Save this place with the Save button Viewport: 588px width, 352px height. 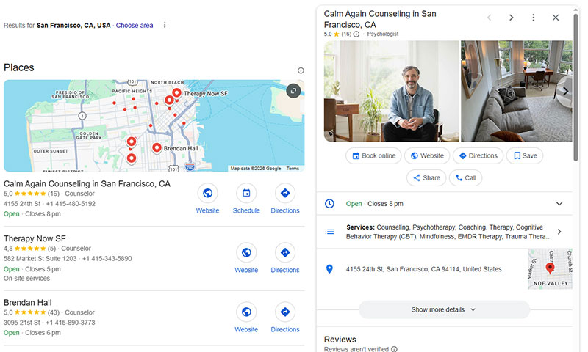click(525, 155)
